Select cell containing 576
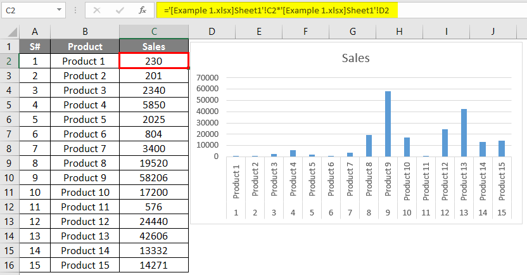Screen dimensions: 527x275 pos(154,207)
